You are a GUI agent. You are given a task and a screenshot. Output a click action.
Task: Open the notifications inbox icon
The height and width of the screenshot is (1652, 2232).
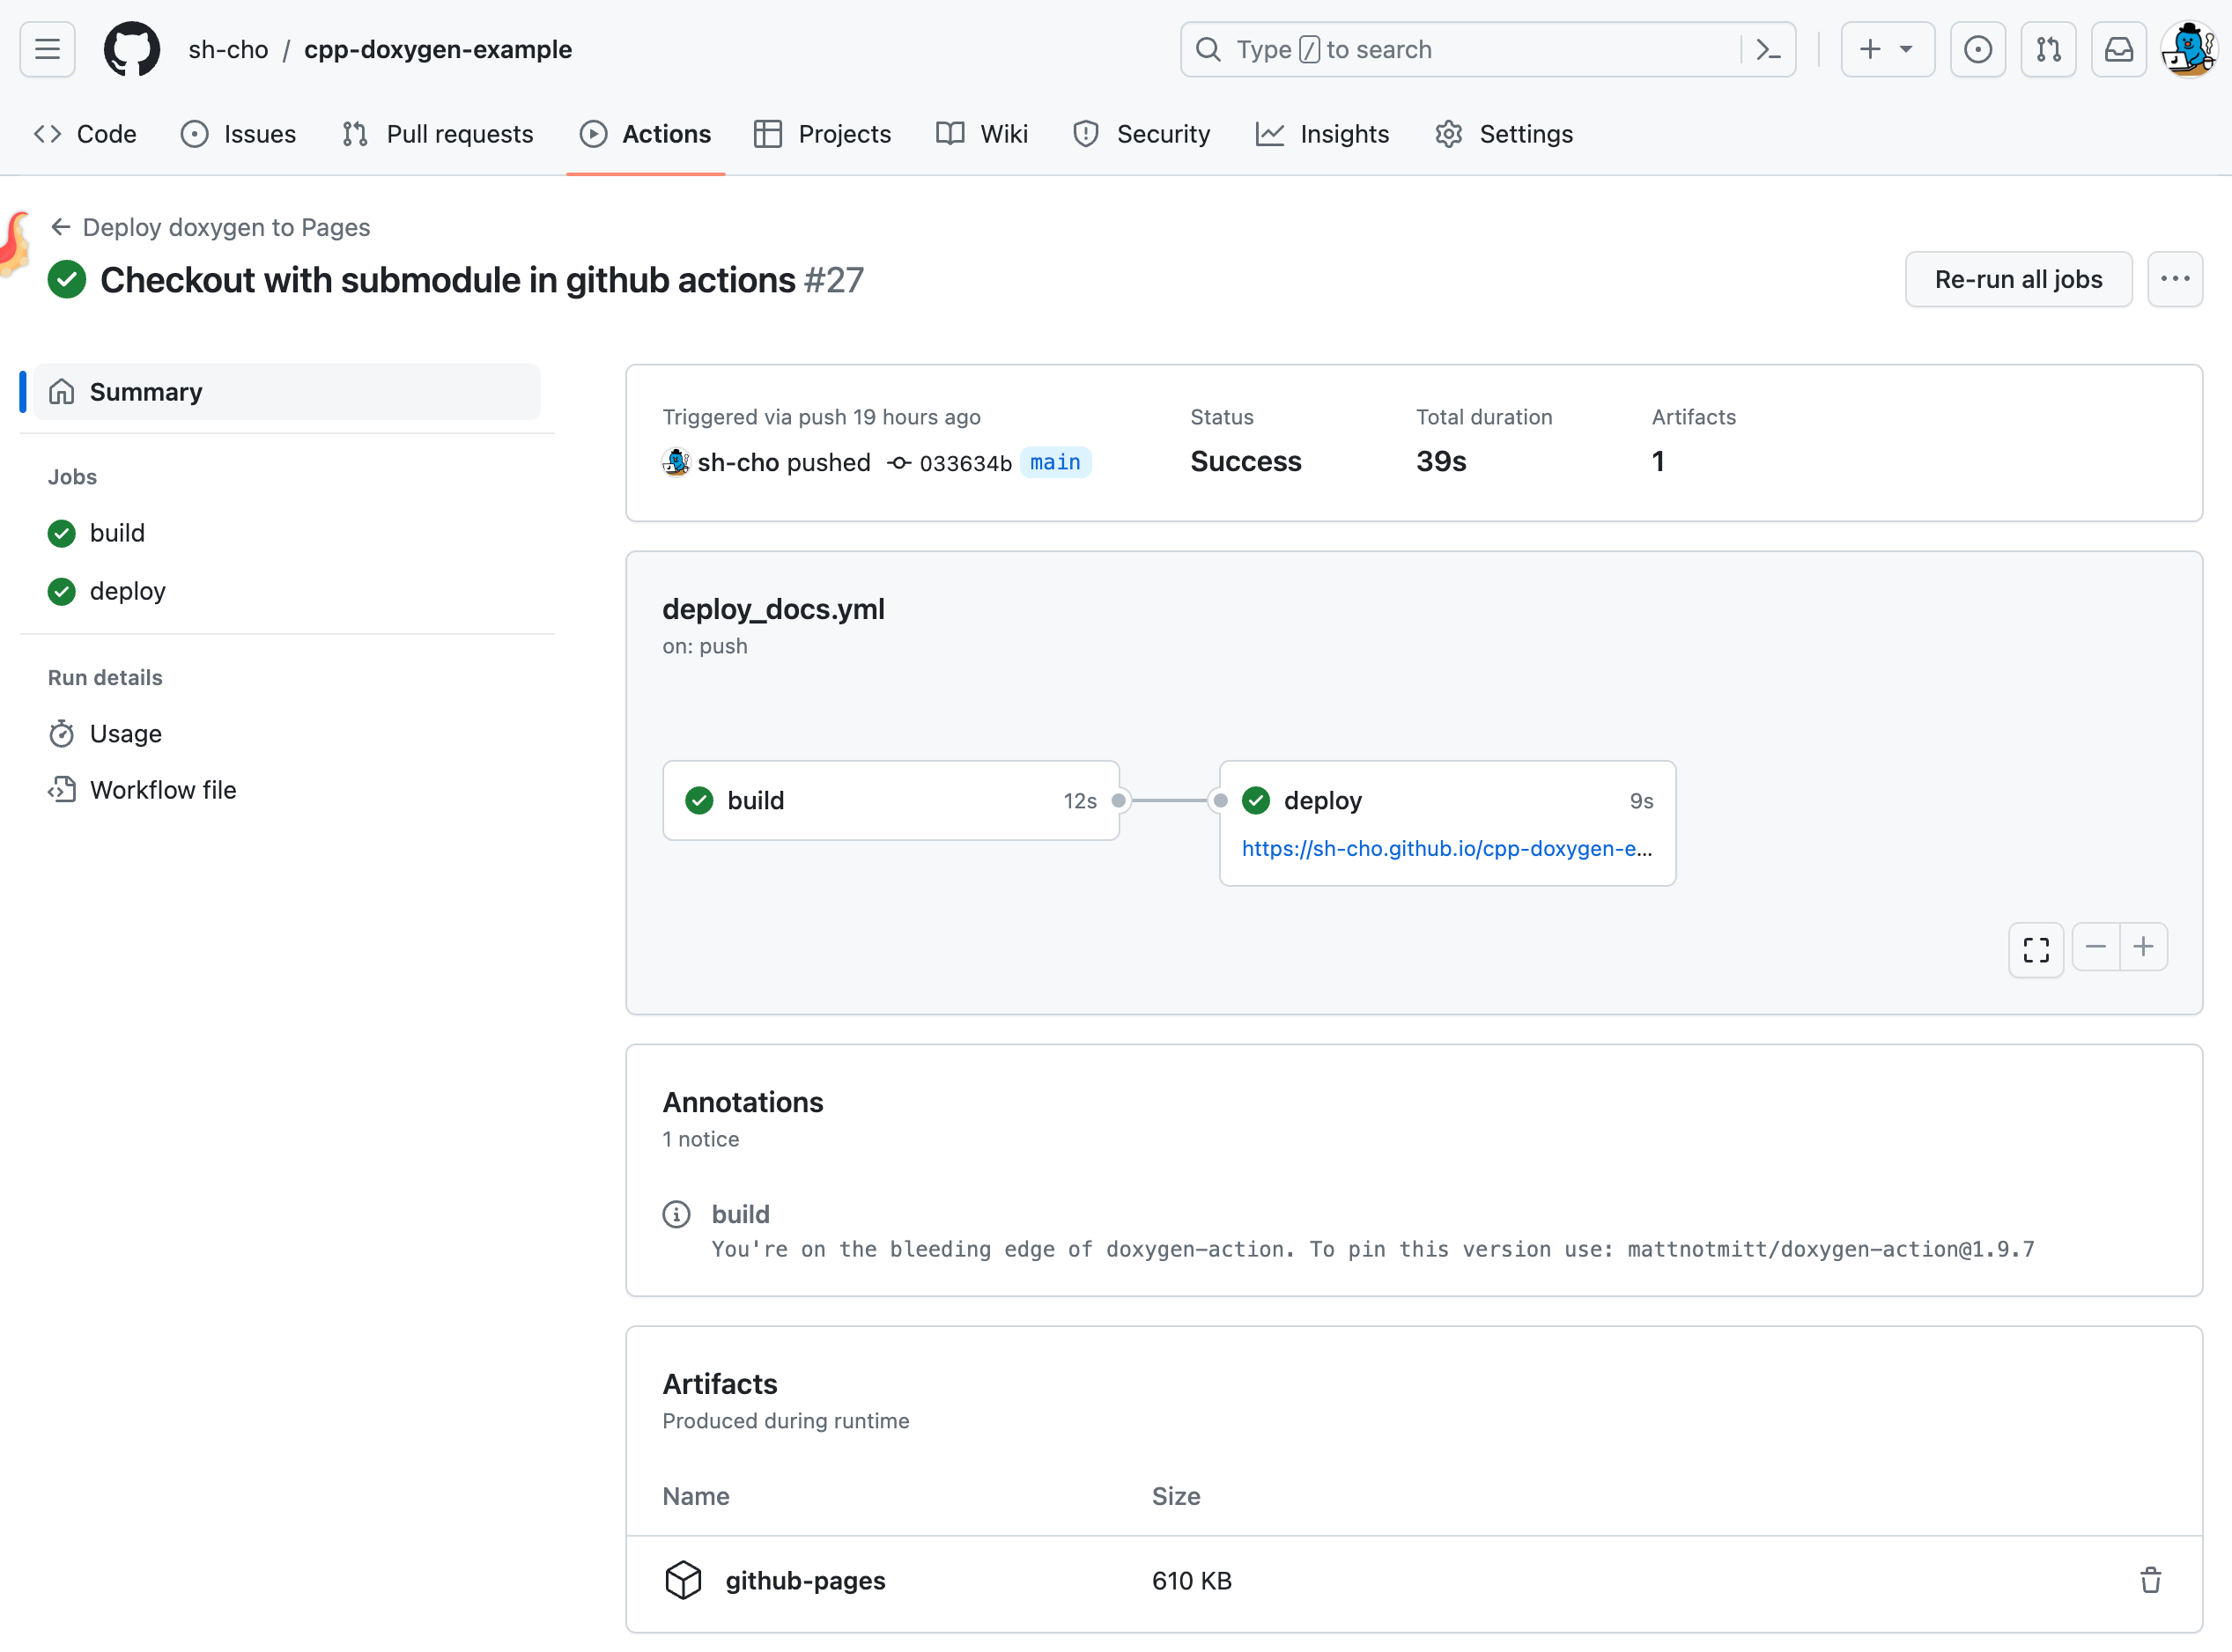coord(2119,49)
